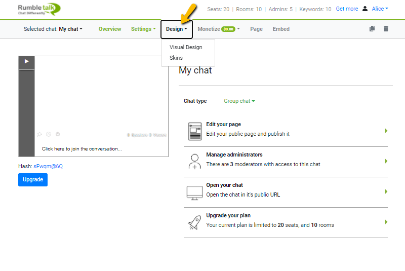Screen dimensions: 405x271
Task: Select Visual Design from the Design menu
Action: coord(186,47)
